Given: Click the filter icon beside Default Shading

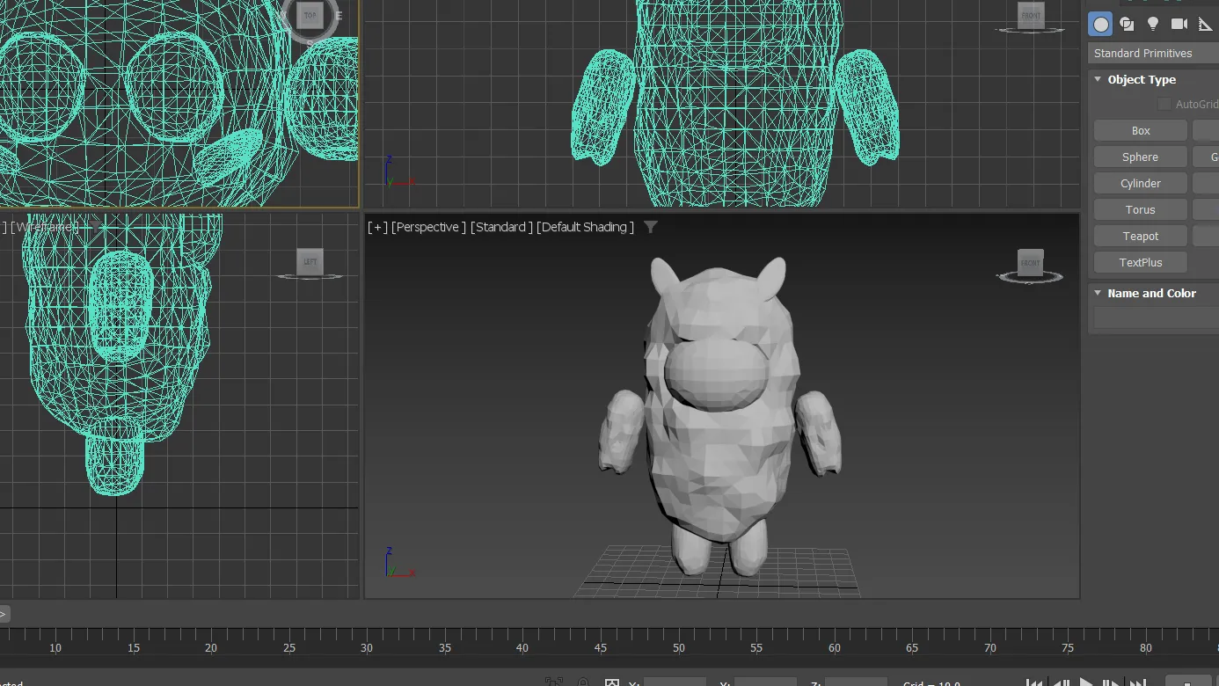Looking at the screenshot, I should (x=650, y=227).
